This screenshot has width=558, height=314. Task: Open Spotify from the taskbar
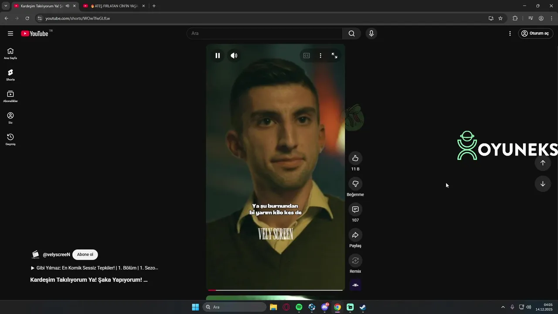pos(299,307)
